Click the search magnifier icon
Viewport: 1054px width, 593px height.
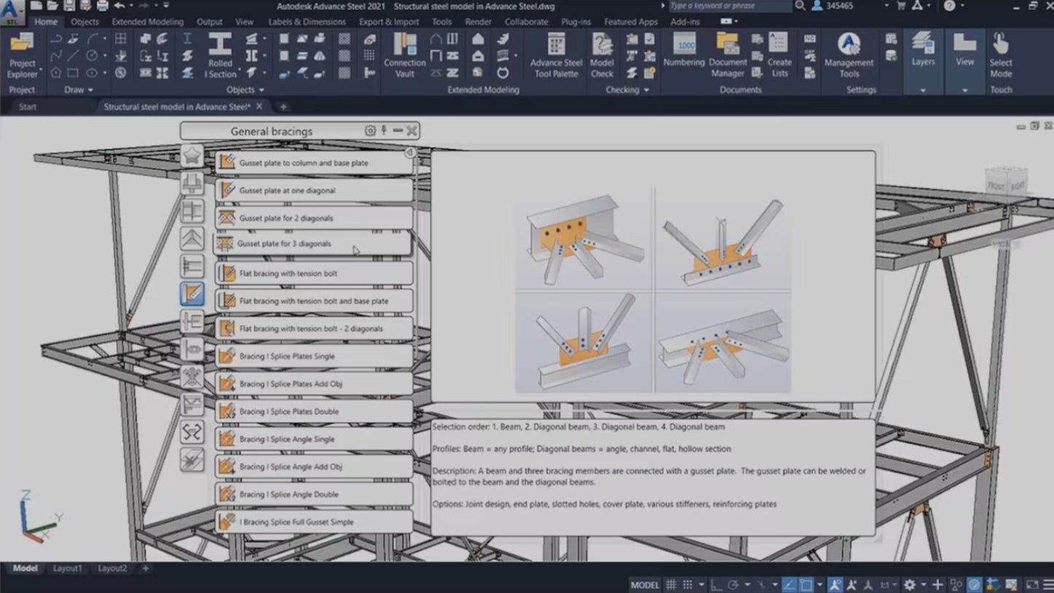[800, 6]
